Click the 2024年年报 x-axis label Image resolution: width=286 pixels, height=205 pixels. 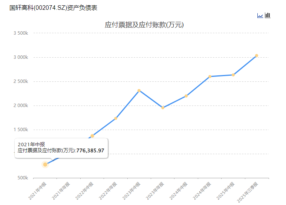[202, 191]
